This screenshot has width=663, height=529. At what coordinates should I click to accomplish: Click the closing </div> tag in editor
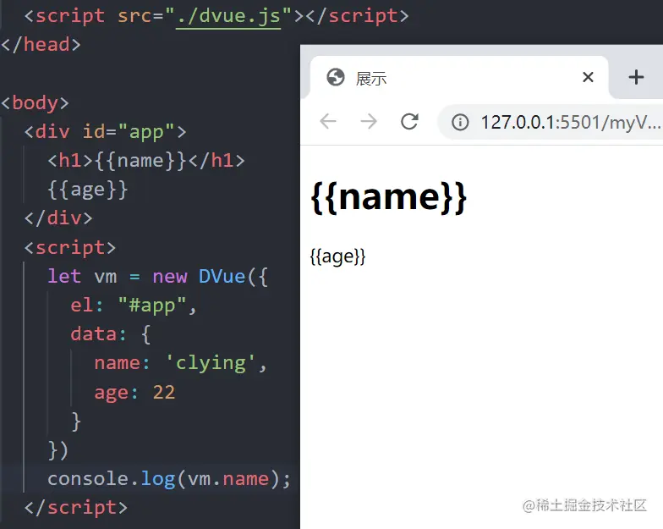point(58,218)
